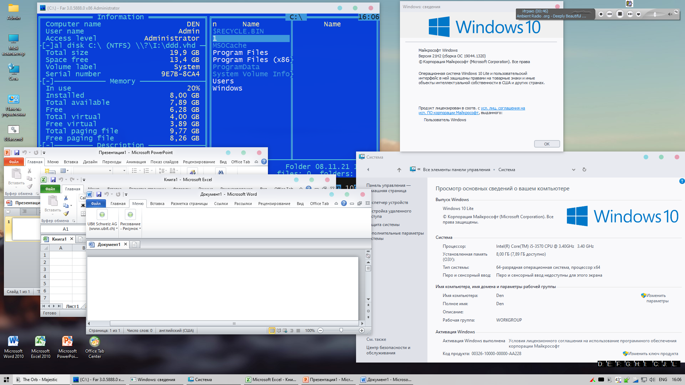Click OK in Windows сведения dialog
The height and width of the screenshot is (385, 685).
coord(547,144)
